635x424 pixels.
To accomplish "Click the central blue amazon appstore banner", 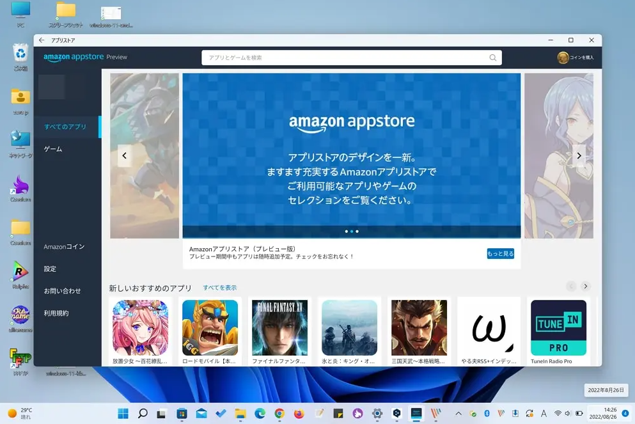I will pyautogui.click(x=352, y=155).
